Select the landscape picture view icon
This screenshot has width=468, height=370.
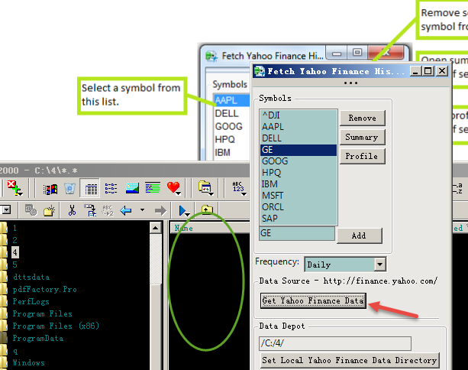point(132,188)
